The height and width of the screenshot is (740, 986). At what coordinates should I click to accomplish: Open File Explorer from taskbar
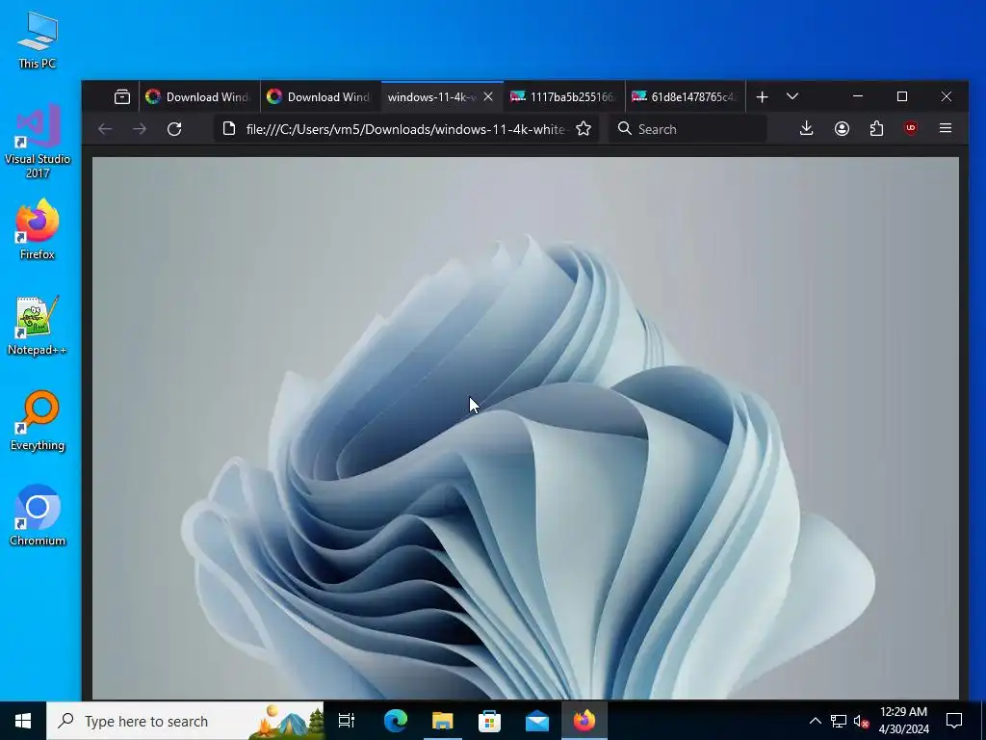pos(442,721)
